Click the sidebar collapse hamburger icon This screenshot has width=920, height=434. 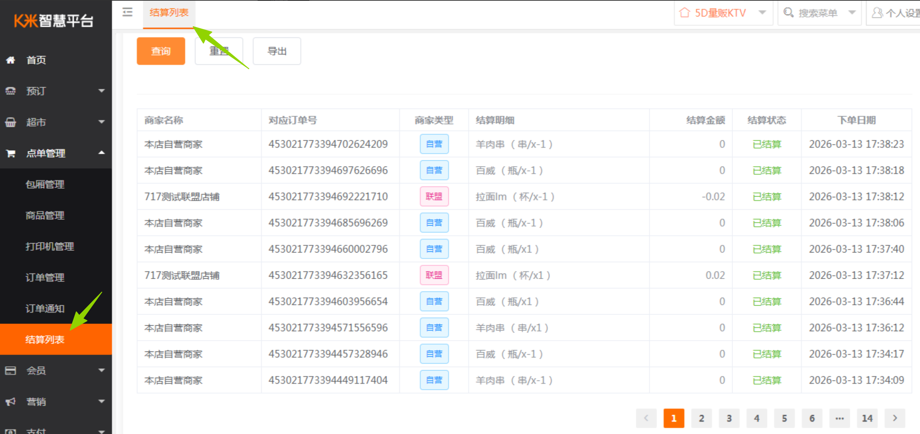127,13
